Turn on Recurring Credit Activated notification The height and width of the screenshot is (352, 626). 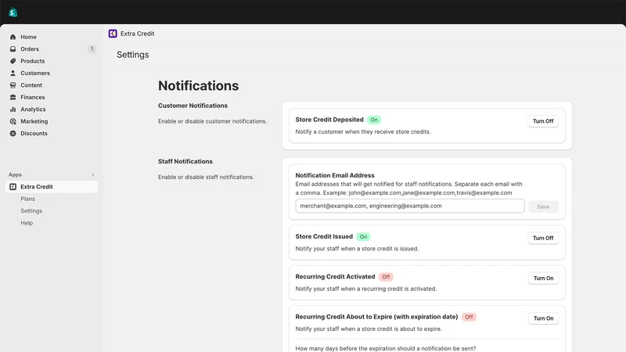tap(543, 278)
